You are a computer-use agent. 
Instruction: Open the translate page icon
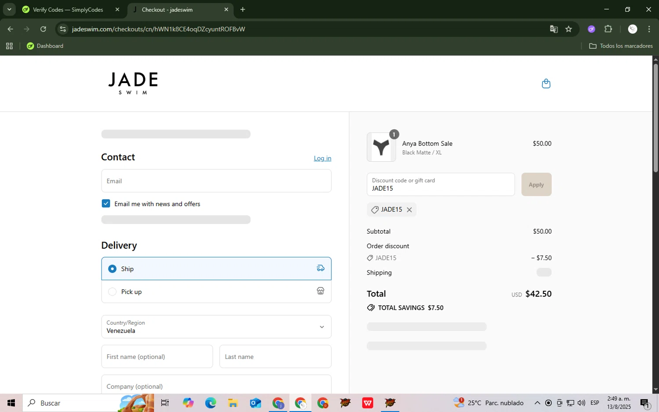point(554,29)
